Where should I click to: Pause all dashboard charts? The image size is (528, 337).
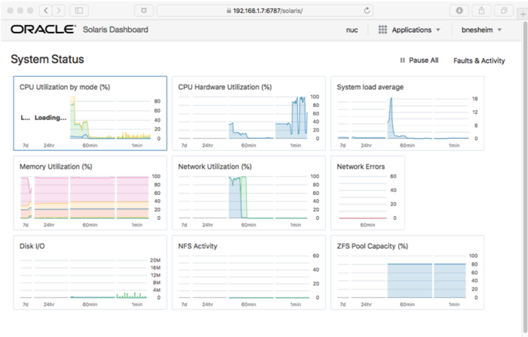click(419, 60)
